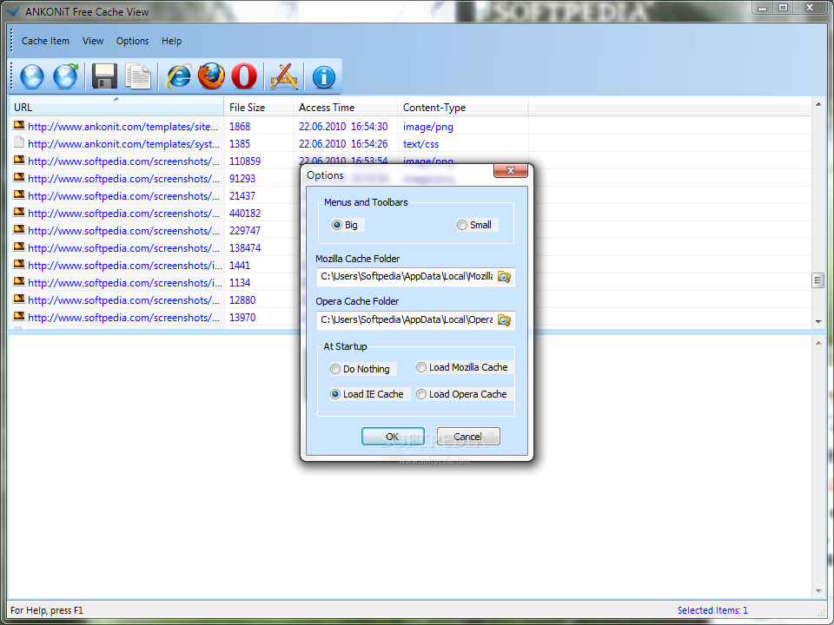Click the list scrollbar thumb

coord(818,280)
